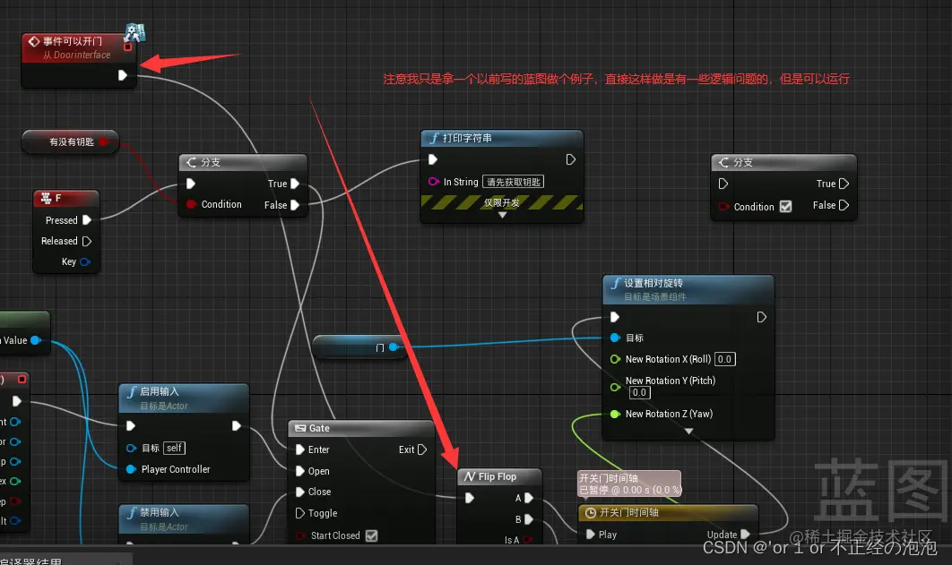Click the self value on 启用输入 目标
This screenshot has height=565, width=952.
click(174, 448)
